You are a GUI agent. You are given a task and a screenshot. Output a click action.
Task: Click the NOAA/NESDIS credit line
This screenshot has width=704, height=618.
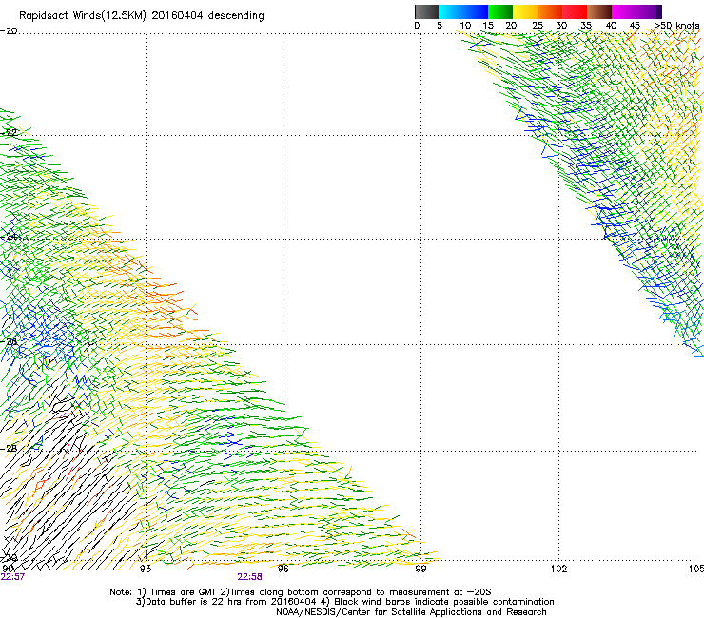click(x=411, y=611)
